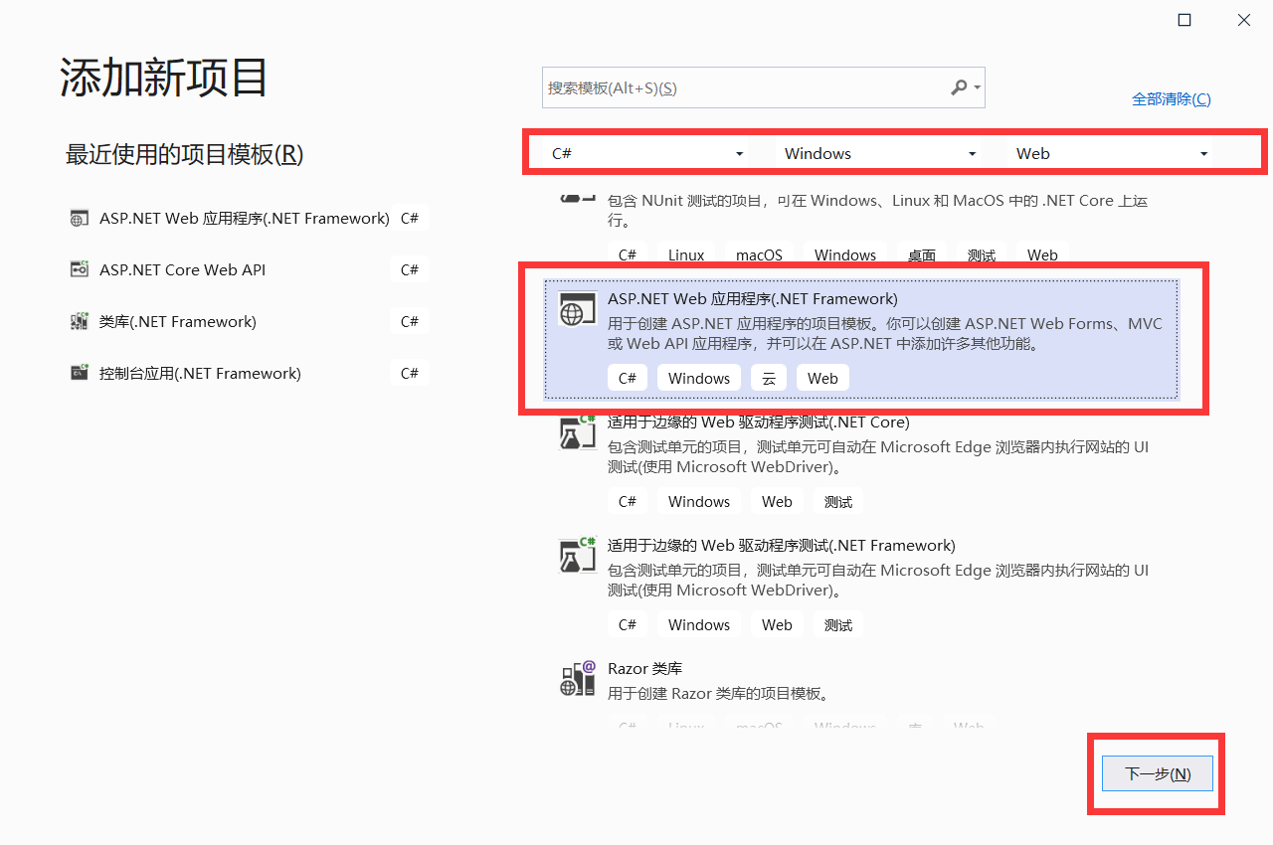This screenshot has width=1273, height=845.
Task: Click the 测试 tag on .NET Framework driver test
Action: [838, 625]
